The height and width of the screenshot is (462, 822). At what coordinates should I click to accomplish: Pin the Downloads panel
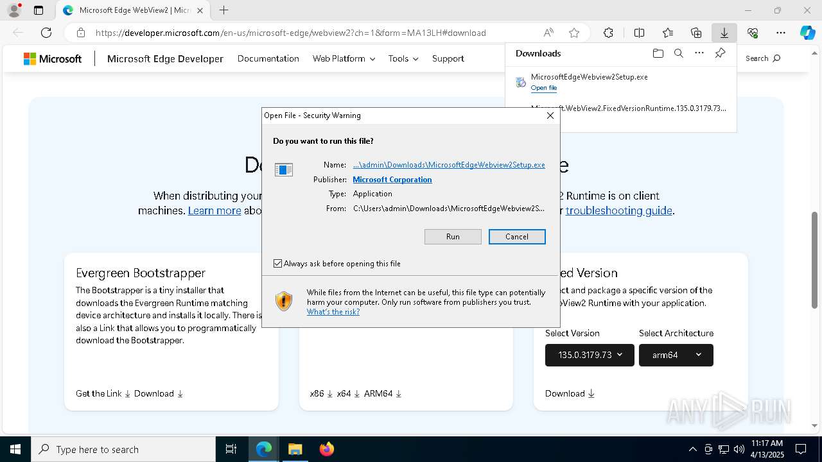tap(720, 53)
